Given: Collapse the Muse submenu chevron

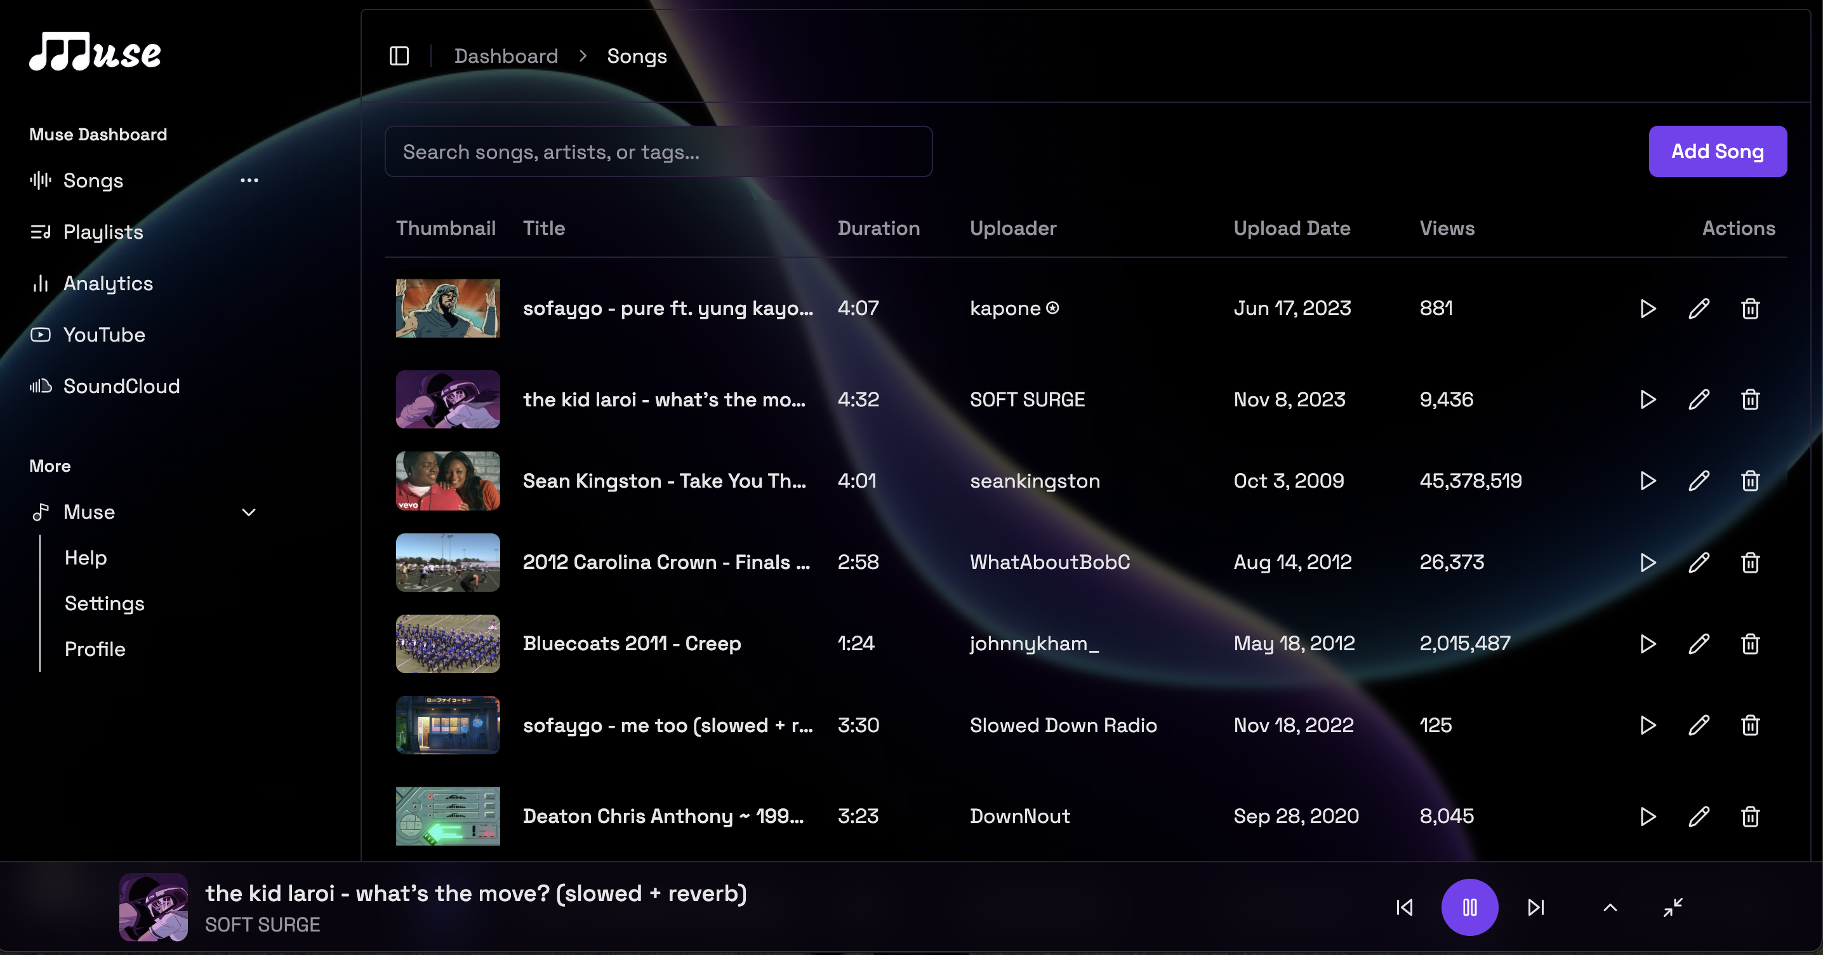Looking at the screenshot, I should 249,512.
